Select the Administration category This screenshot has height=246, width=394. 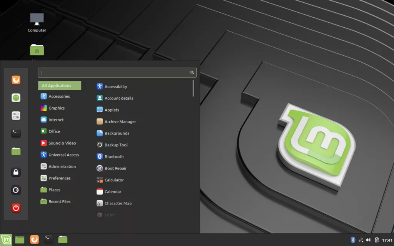coord(62,166)
